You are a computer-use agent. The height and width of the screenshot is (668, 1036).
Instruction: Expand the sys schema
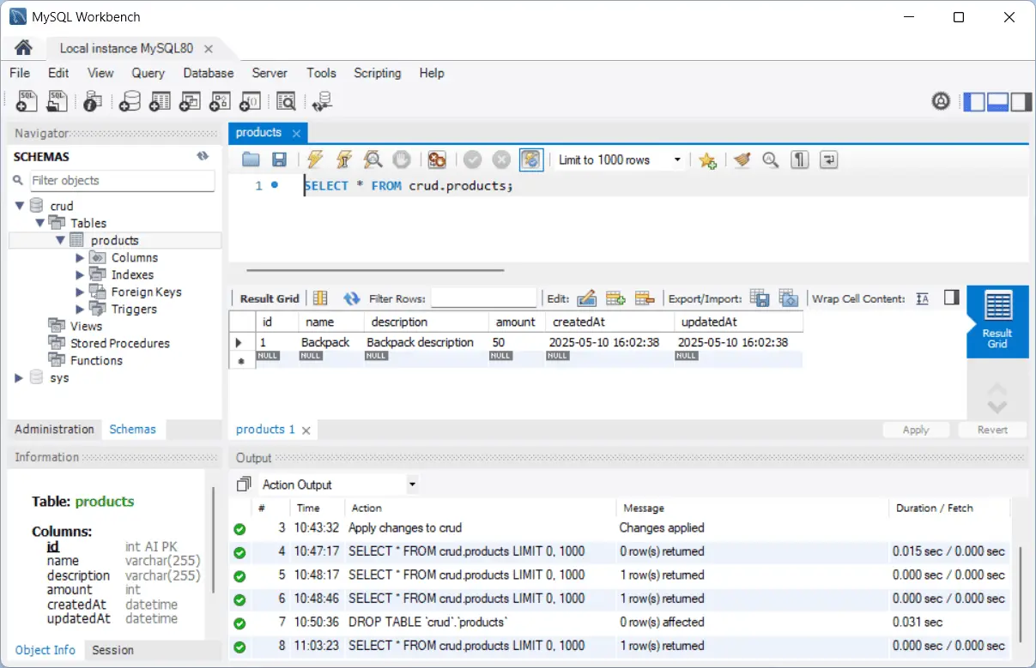click(x=20, y=377)
